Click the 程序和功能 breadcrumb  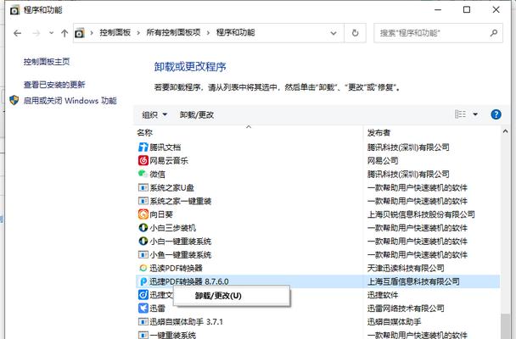click(x=235, y=32)
